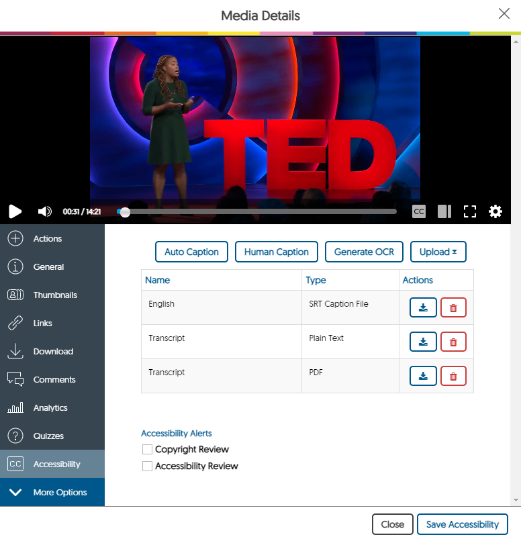Close the Media Details dialog with X
Image resolution: width=521 pixels, height=541 pixels.
pos(504,14)
